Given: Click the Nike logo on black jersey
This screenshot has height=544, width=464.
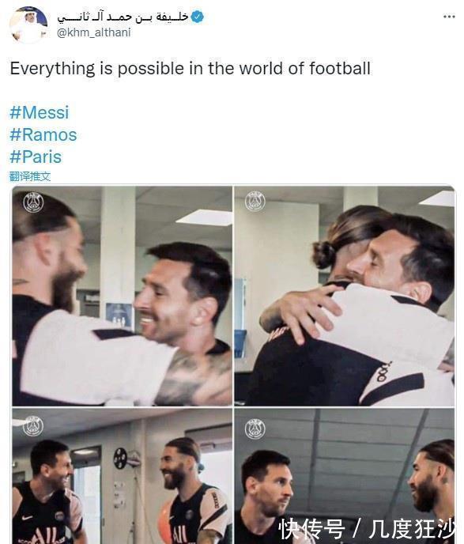Looking at the screenshot, I should click(27, 518).
